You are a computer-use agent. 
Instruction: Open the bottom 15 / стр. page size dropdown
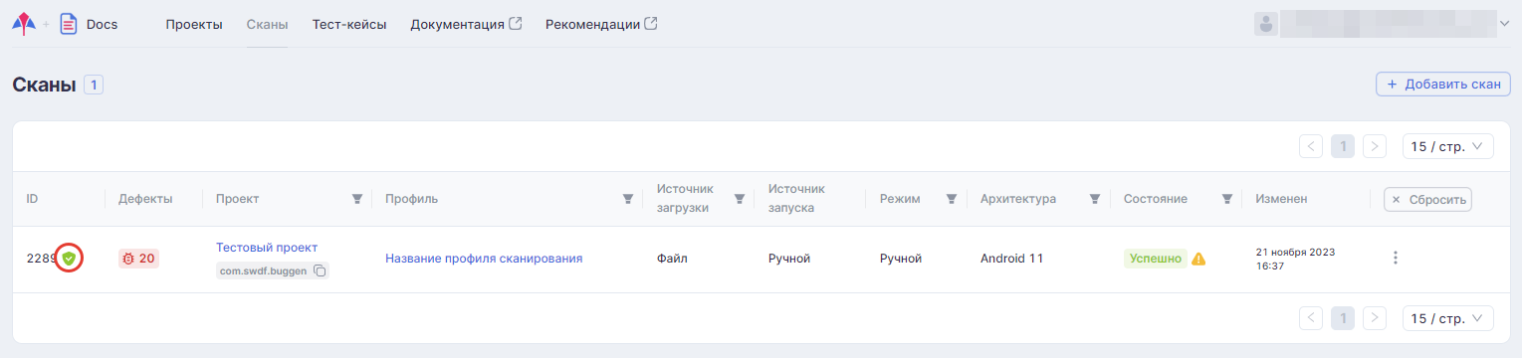click(1448, 318)
